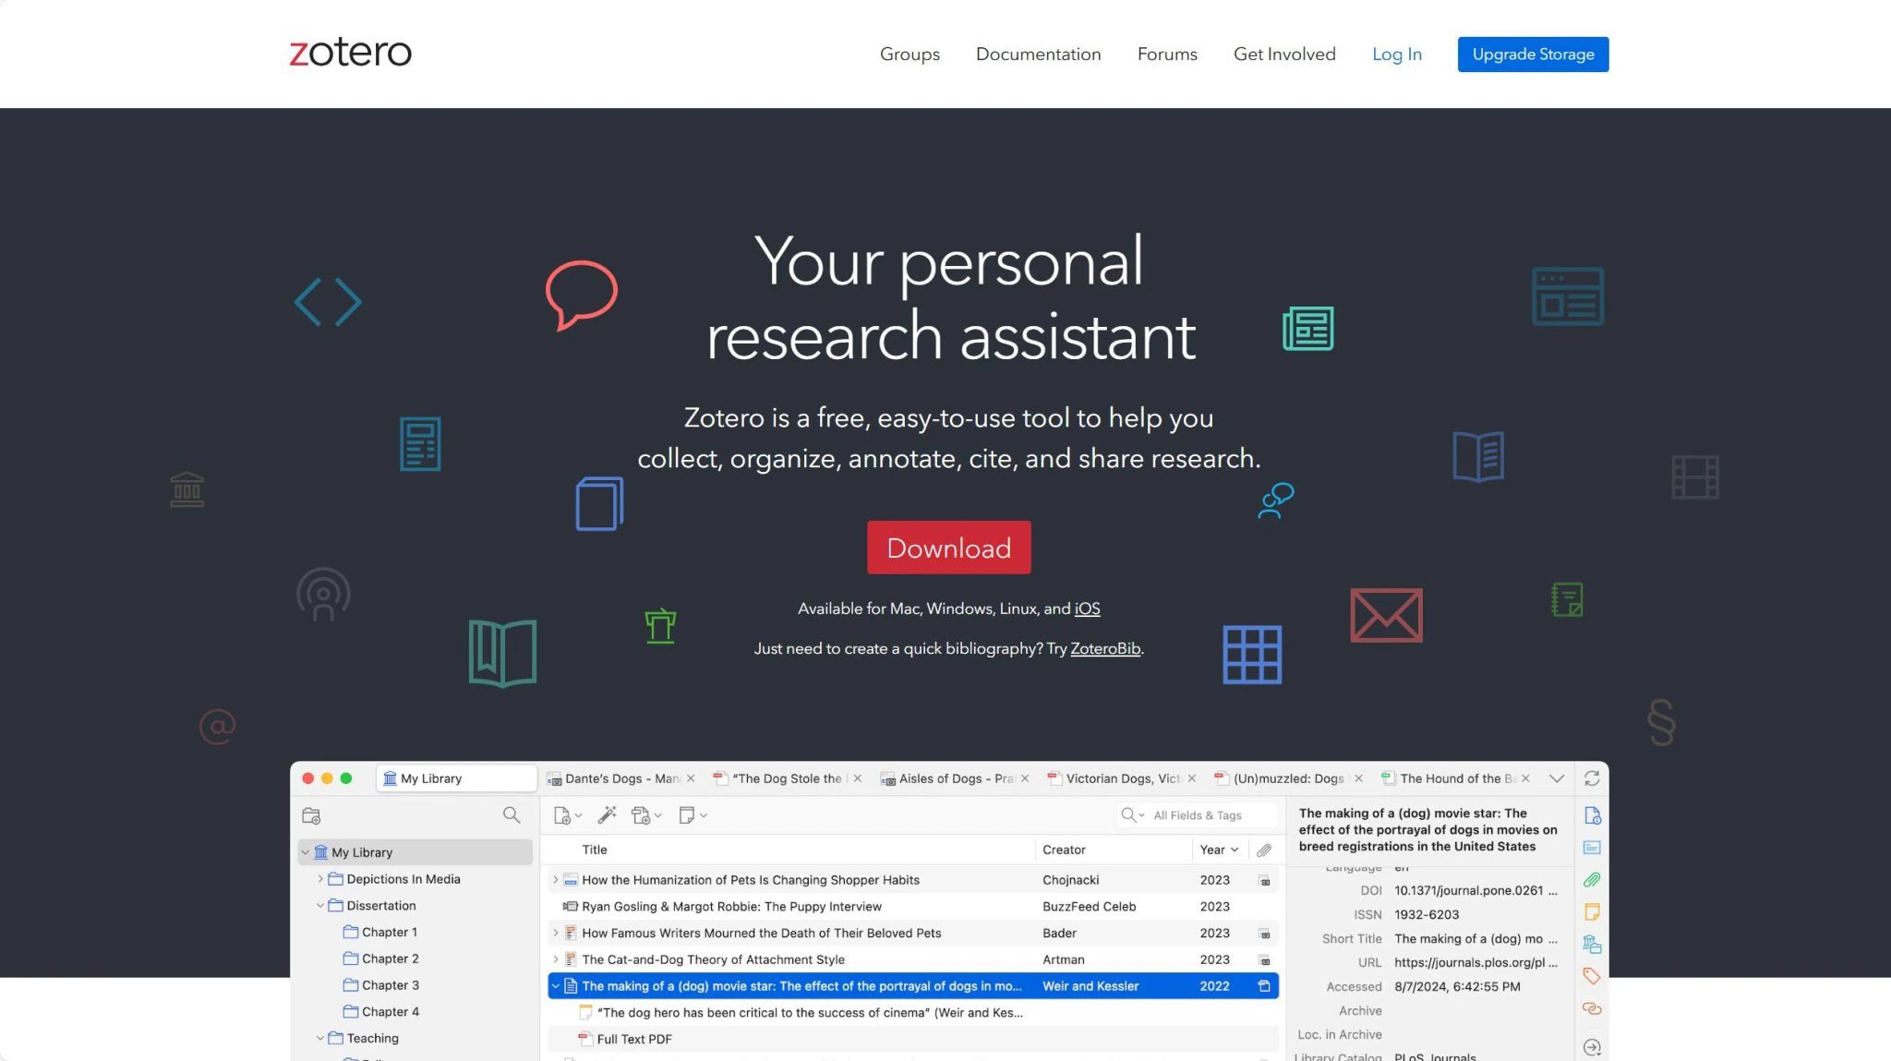Open the Attachments paperclip icon in the side pane
The image size is (1891, 1061).
pos(1592,880)
